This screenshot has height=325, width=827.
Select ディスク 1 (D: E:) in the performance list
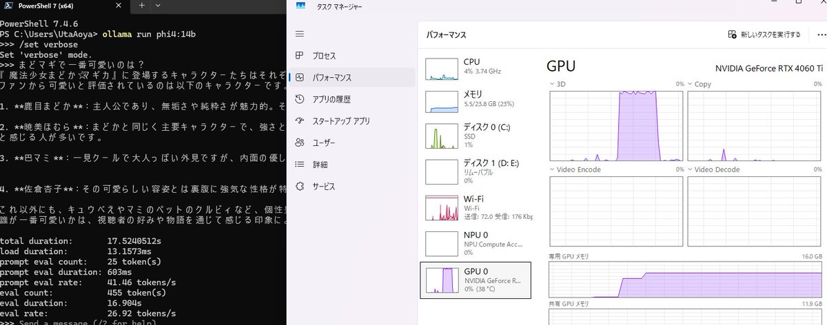pos(476,171)
